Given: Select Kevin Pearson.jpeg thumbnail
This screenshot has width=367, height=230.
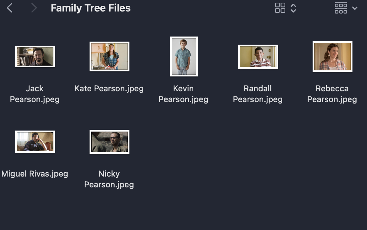Looking at the screenshot, I should pos(184,56).
